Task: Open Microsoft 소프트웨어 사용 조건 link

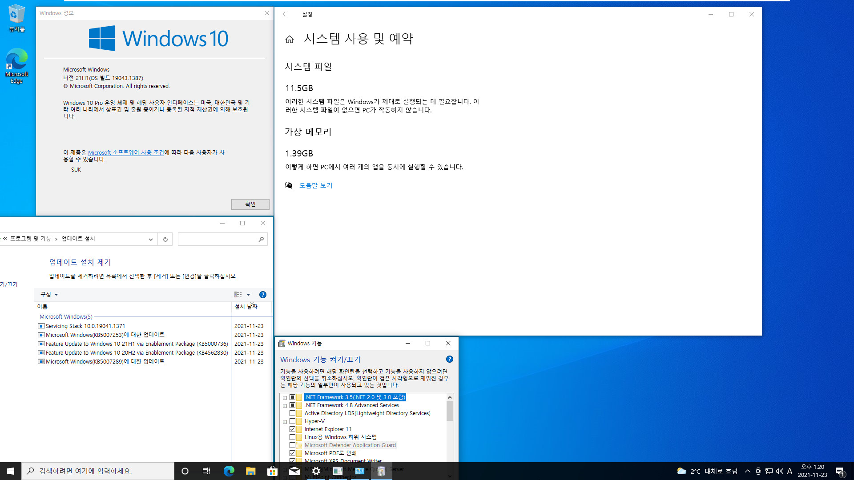Action: (x=126, y=152)
